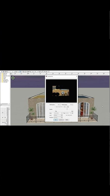Activate the Create labels tool
This screenshot has width=110, height=196.
tap(30, 72)
